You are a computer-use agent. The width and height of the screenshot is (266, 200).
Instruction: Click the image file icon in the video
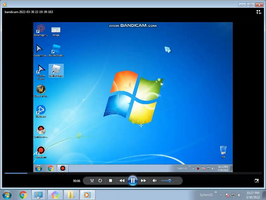point(56,32)
